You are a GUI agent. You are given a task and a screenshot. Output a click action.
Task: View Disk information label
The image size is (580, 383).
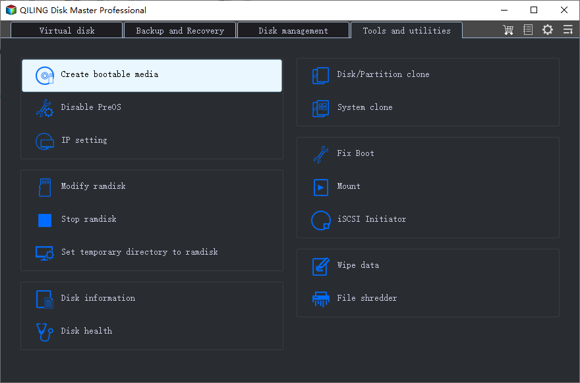[x=98, y=298]
